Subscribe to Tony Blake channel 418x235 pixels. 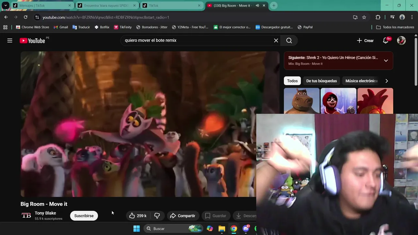pos(84,216)
